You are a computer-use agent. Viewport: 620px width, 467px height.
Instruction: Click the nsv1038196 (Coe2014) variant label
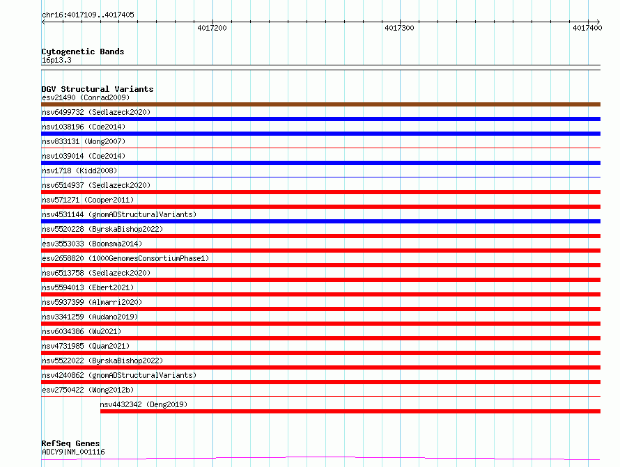[x=84, y=127]
